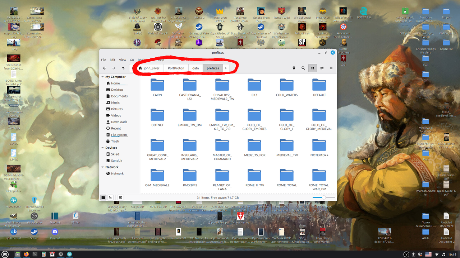Select the COLD_WATERS folder
This screenshot has height=258, width=460.
pos(287,87)
